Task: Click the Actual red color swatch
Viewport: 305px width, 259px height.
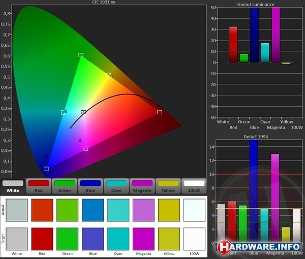Action: pyautogui.click(x=42, y=209)
